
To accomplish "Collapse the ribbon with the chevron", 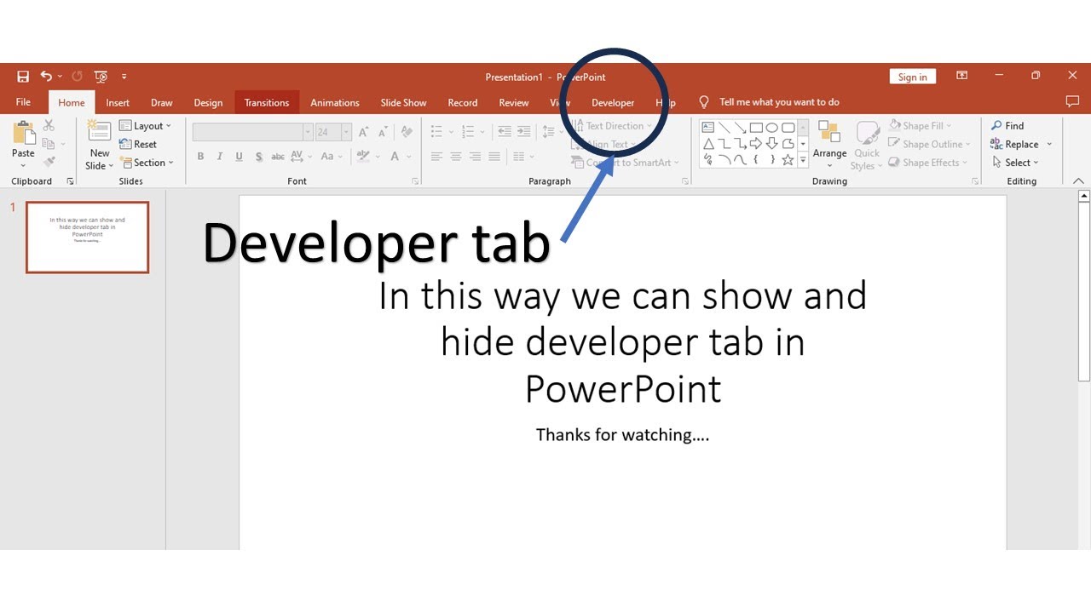I will click(1078, 180).
